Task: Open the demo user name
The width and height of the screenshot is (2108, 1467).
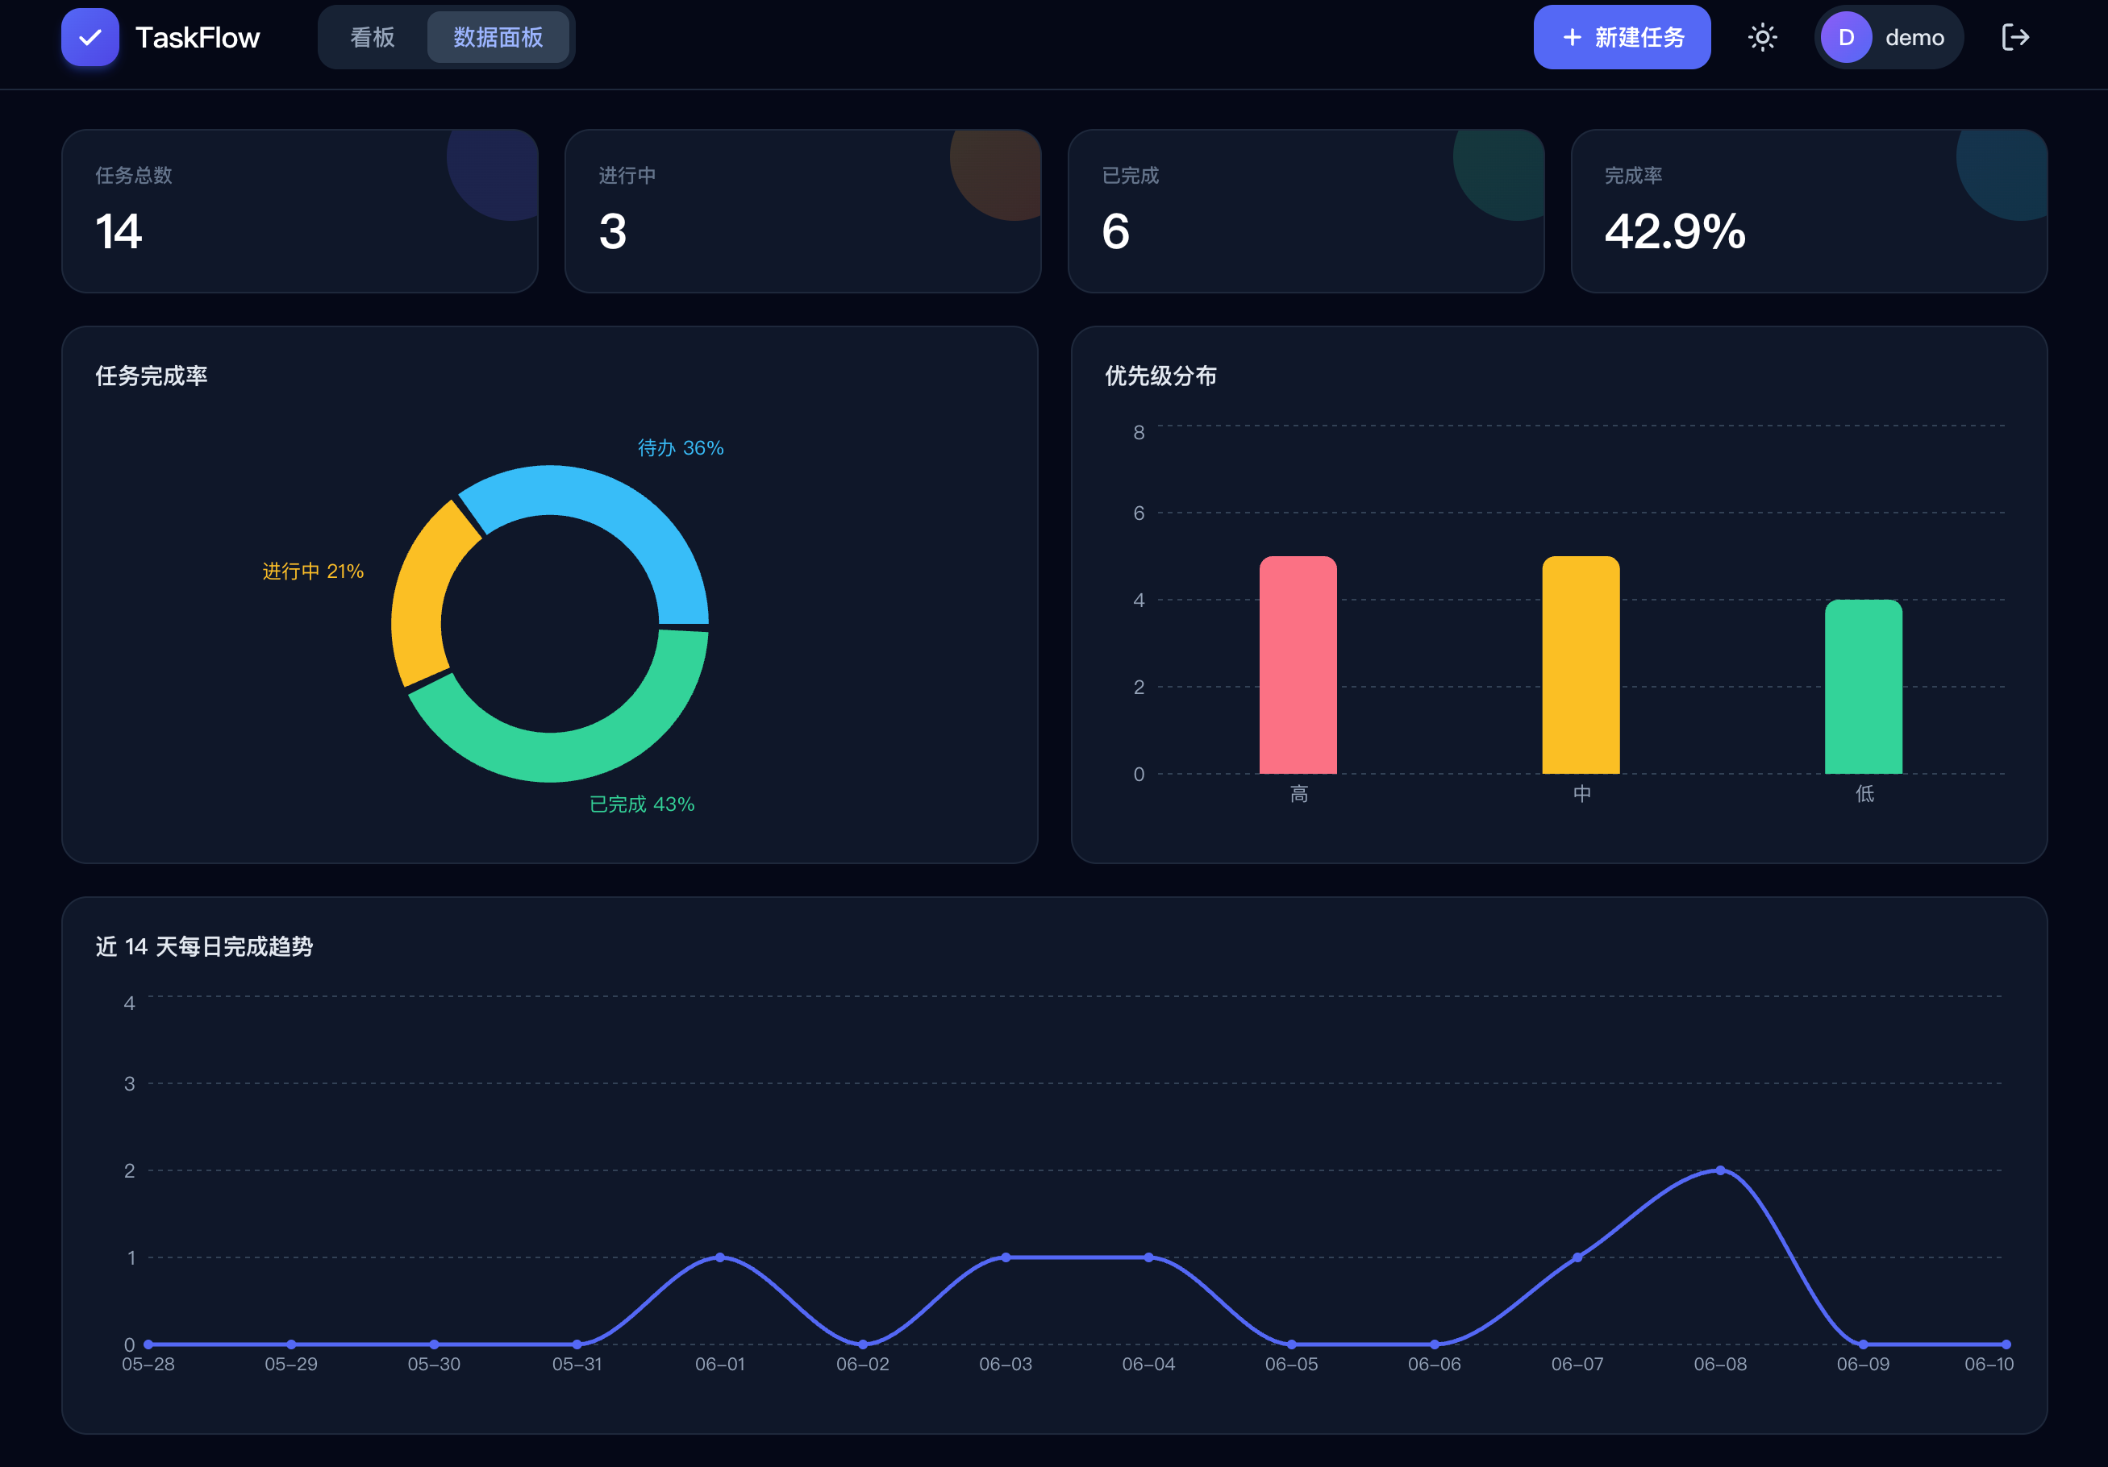Action: tap(1914, 38)
